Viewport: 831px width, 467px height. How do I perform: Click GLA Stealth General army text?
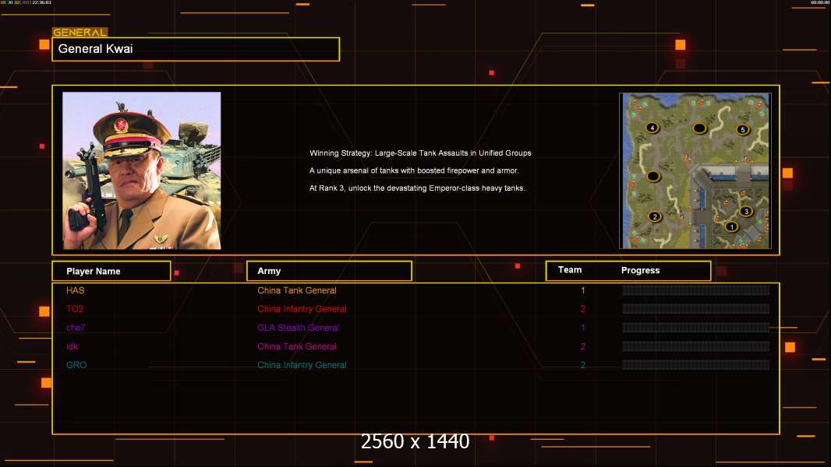298,328
